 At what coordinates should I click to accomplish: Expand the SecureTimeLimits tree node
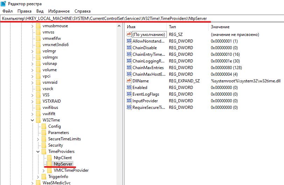click(38, 139)
